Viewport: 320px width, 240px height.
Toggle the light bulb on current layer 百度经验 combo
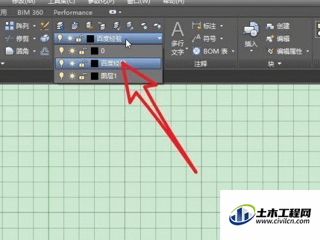pyautogui.click(x=60, y=38)
